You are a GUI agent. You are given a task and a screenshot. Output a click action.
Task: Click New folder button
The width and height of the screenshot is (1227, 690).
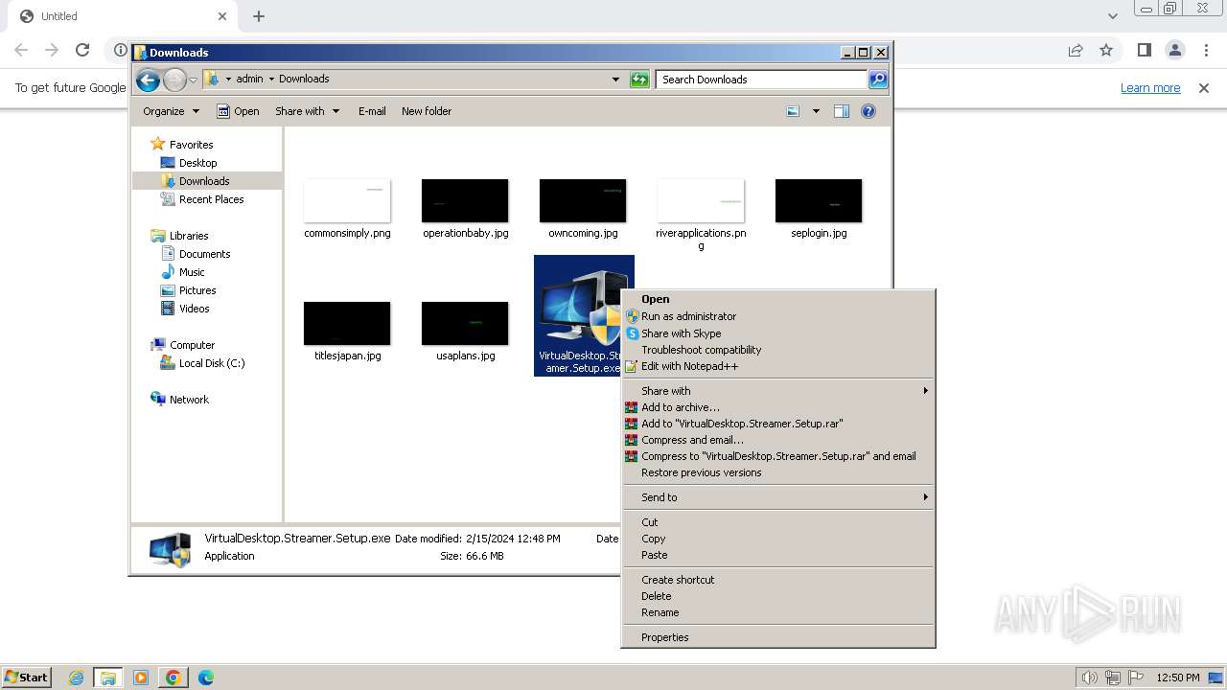pyautogui.click(x=427, y=111)
